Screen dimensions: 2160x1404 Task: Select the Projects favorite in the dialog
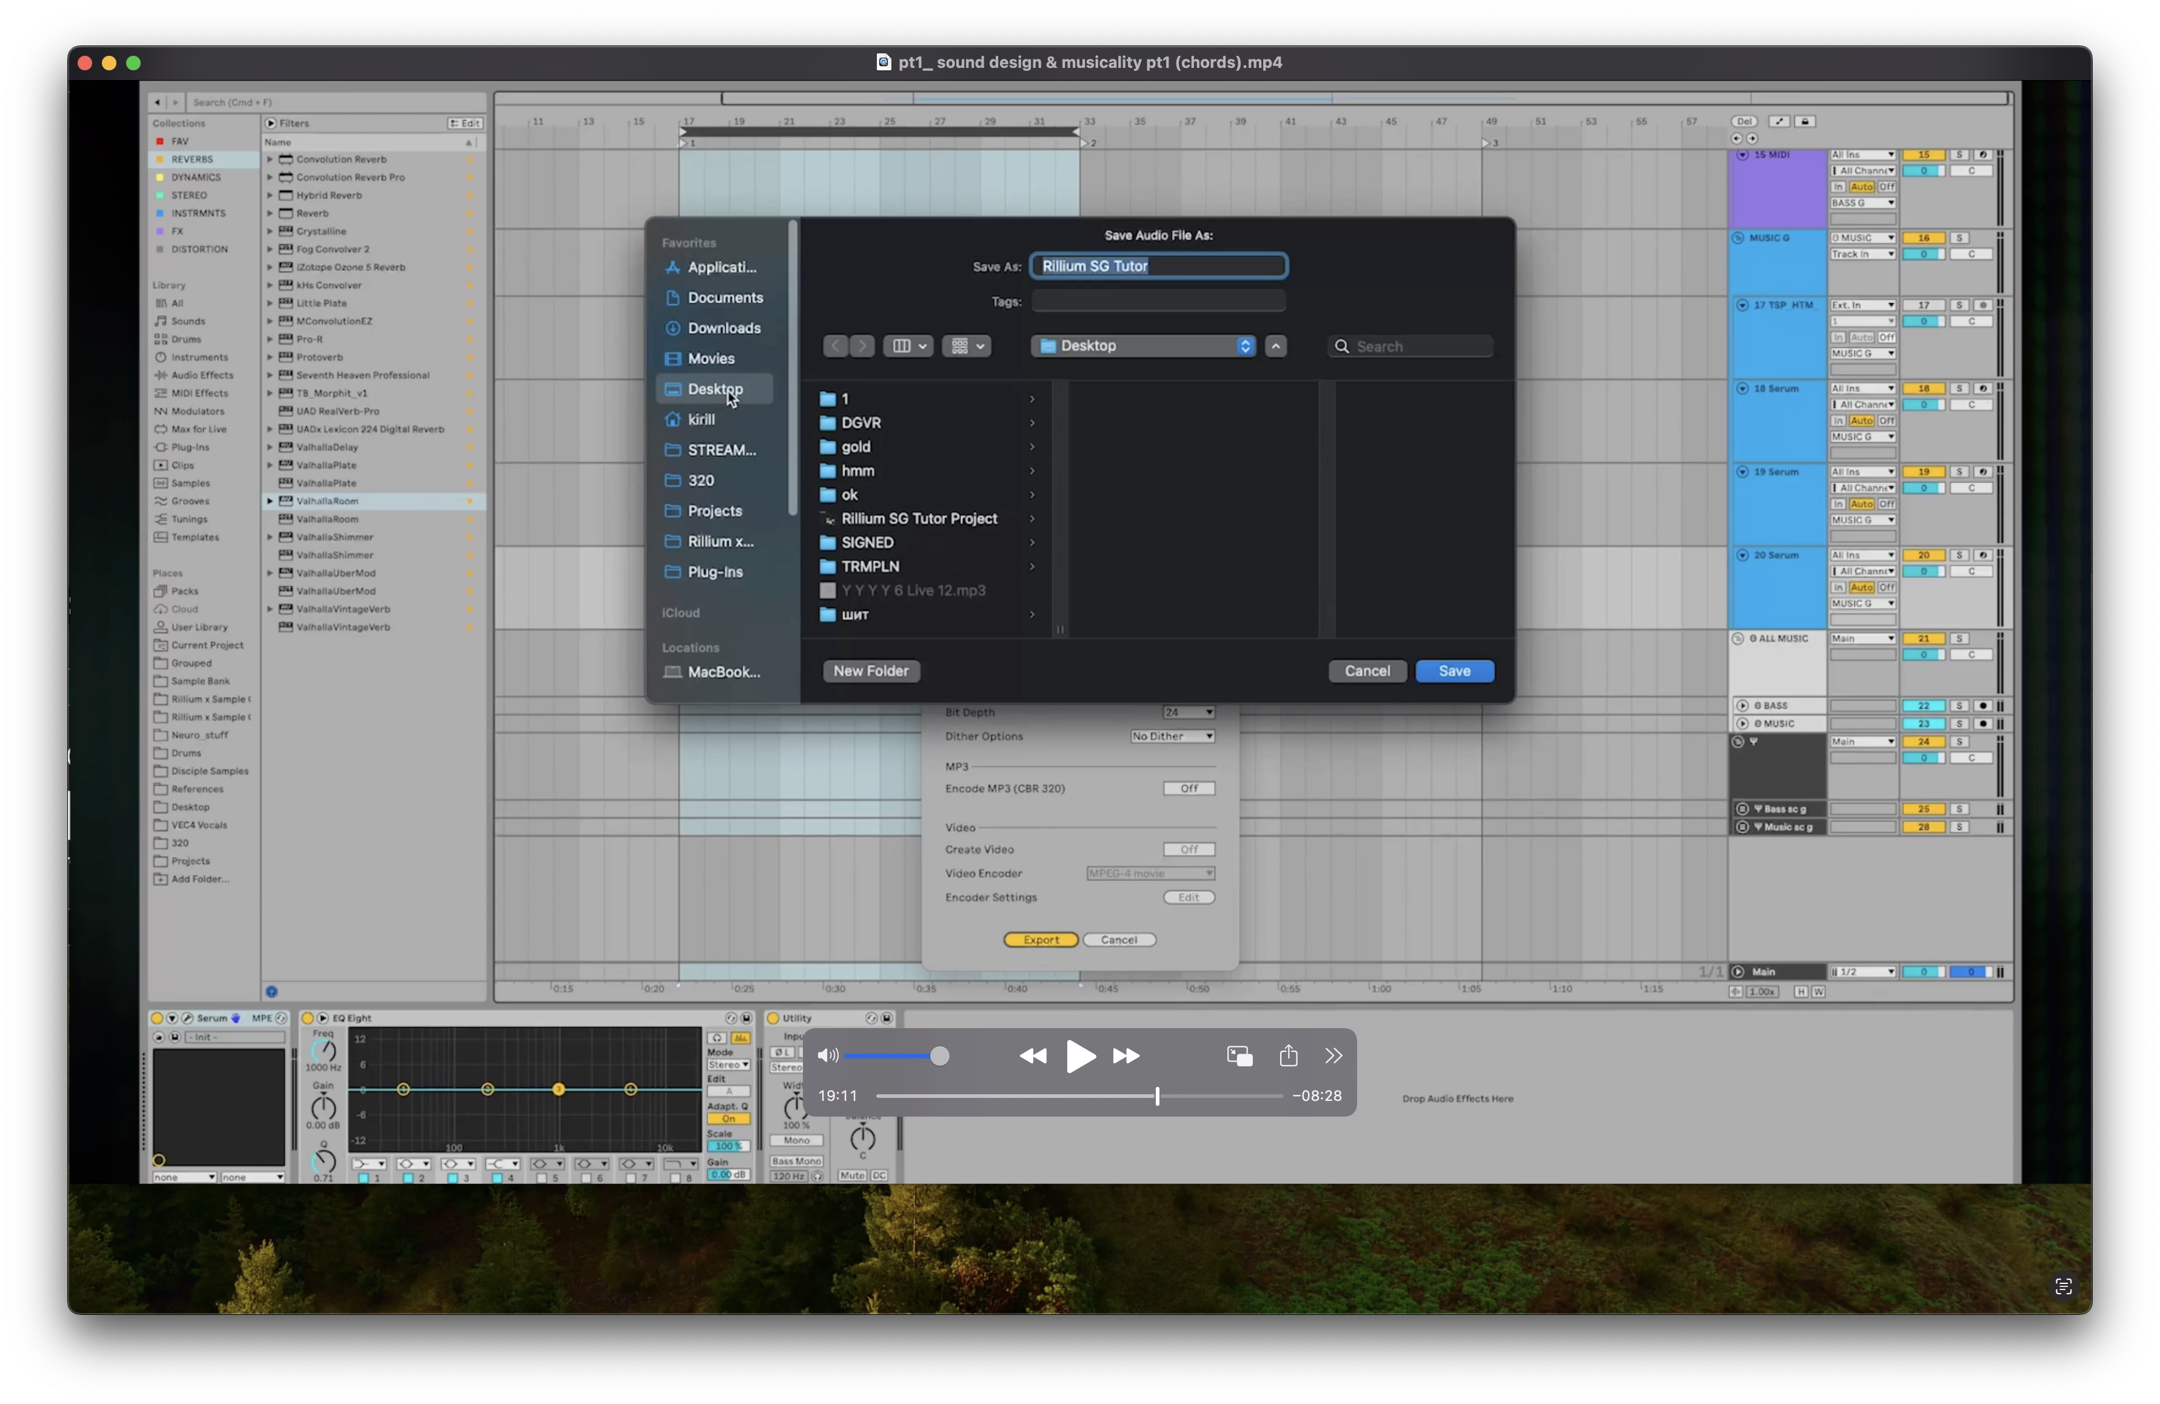click(x=714, y=511)
